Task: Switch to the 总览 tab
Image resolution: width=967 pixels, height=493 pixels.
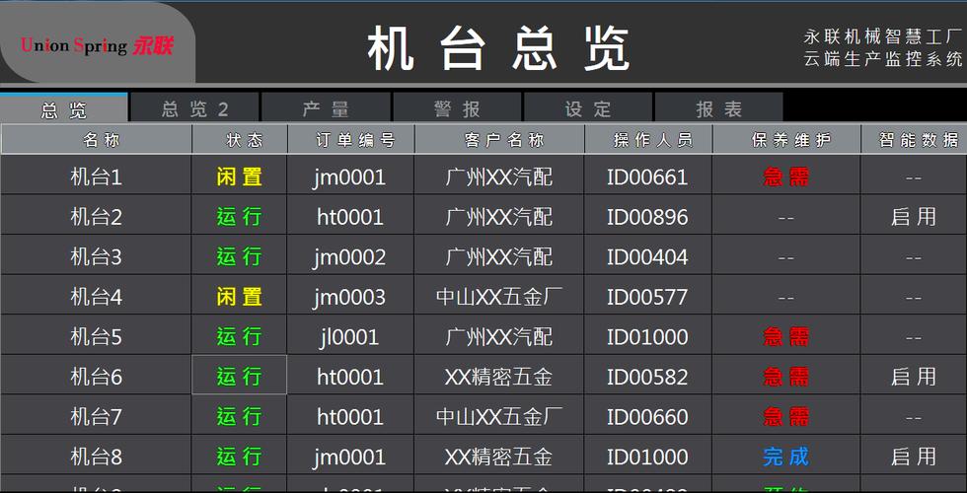Action: [x=63, y=109]
